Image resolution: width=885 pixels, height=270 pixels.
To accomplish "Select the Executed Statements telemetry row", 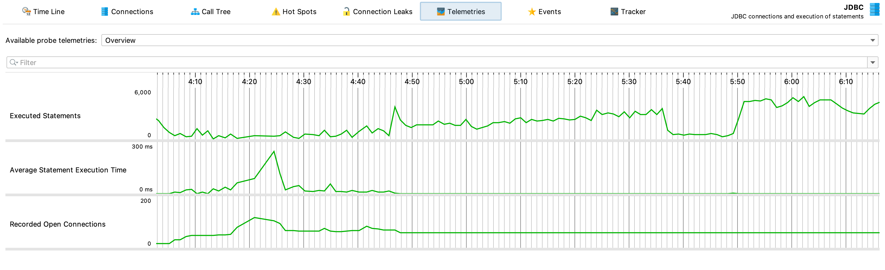I will (45, 116).
